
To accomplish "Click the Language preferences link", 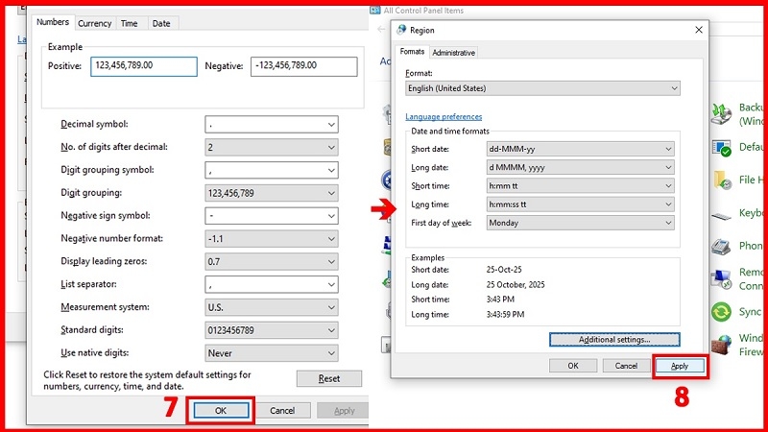I will point(444,116).
